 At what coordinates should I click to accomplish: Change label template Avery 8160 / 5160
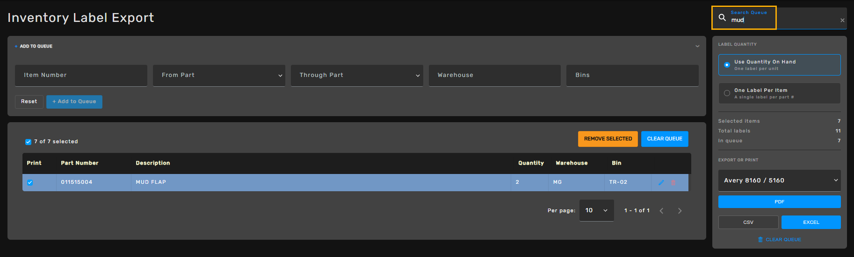point(780,181)
